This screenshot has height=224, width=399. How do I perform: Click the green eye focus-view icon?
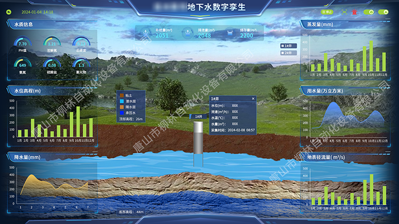(344, 12)
